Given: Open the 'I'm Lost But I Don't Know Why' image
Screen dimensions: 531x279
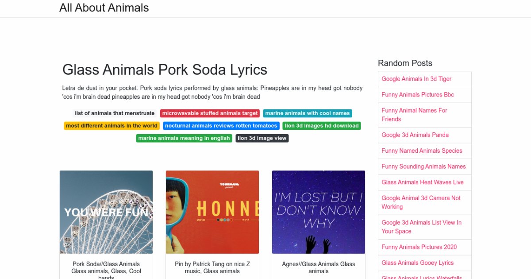Looking at the screenshot, I should coord(319,212).
